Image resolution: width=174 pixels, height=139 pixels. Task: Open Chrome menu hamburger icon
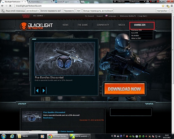point(172,6)
